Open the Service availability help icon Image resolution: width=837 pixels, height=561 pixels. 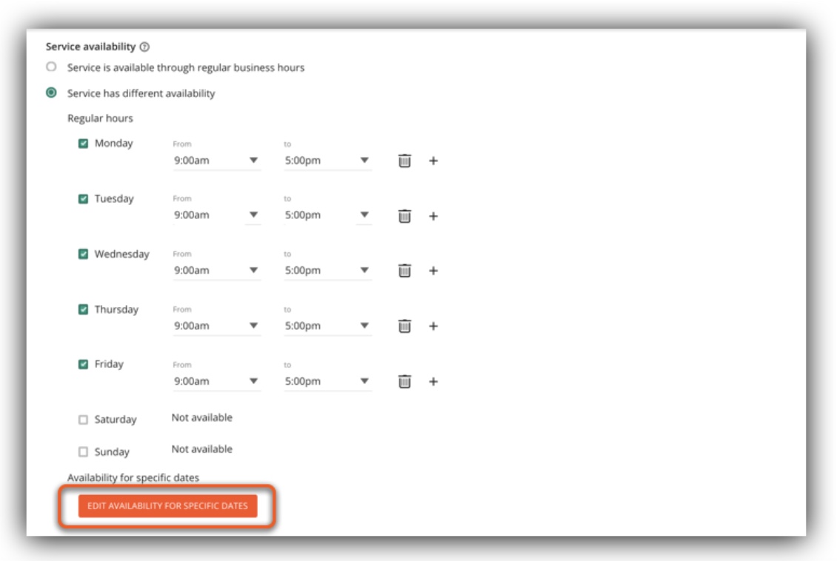tap(144, 47)
